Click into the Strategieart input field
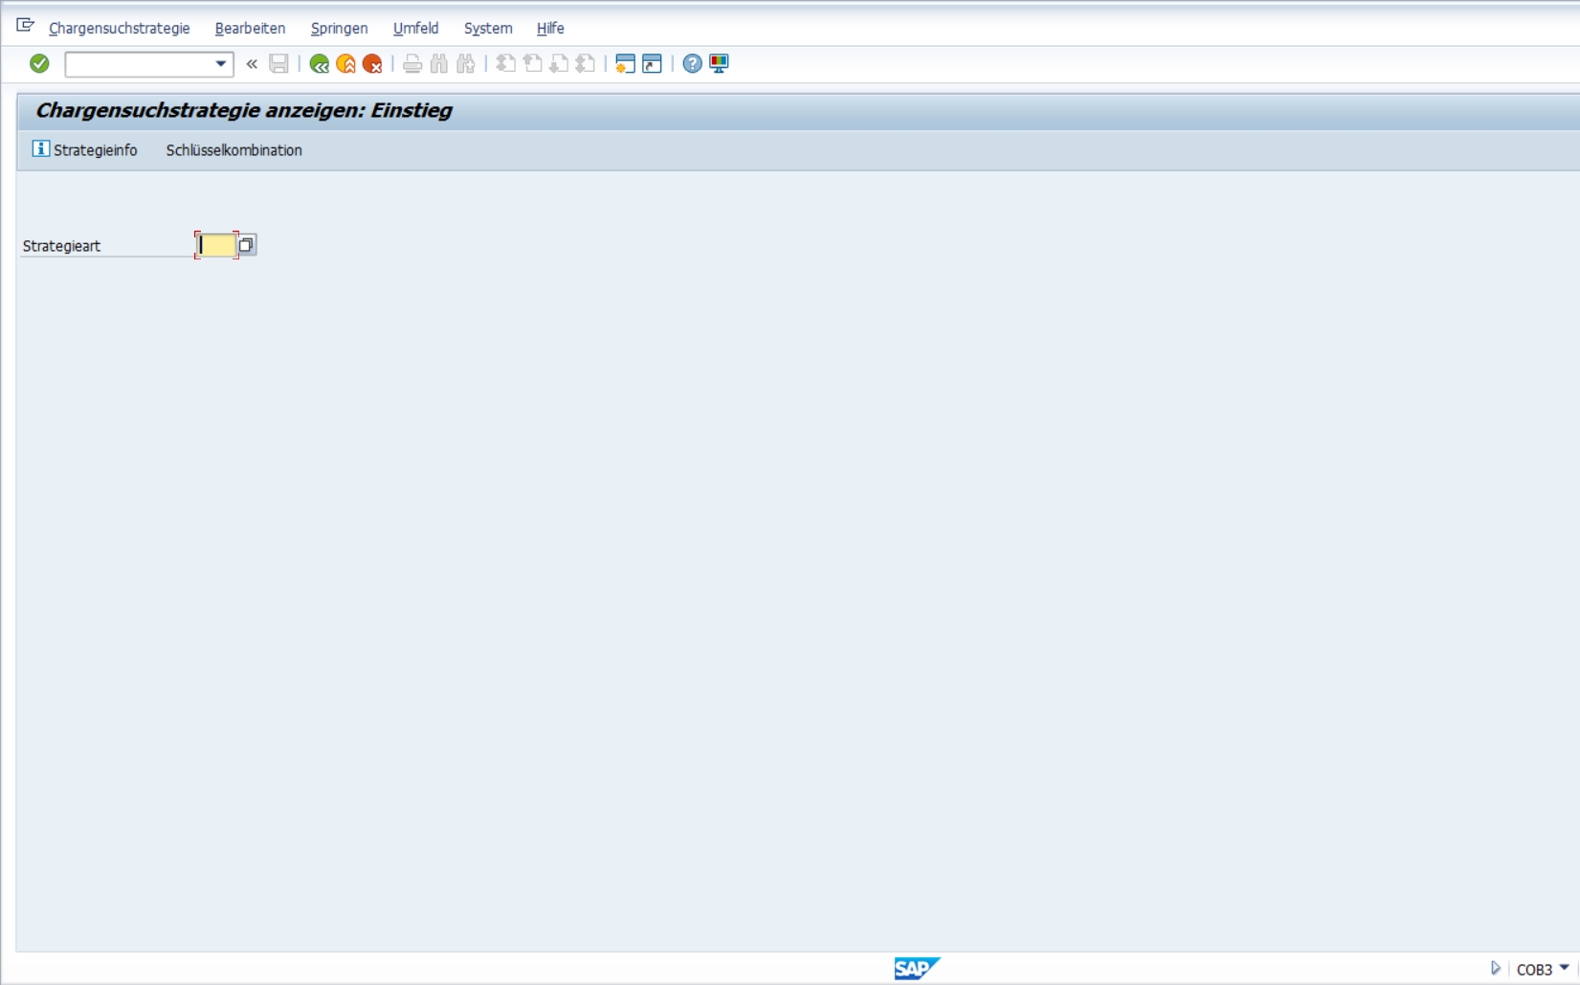The width and height of the screenshot is (1580, 985). pos(216,245)
